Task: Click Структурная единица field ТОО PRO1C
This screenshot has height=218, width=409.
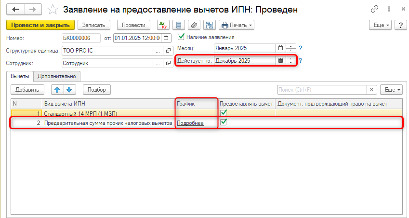Action: click(107, 51)
